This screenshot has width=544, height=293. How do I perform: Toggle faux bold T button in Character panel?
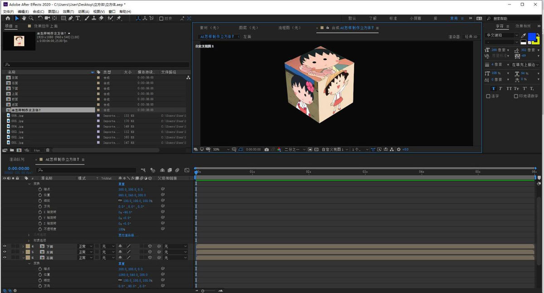click(x=494, y=88)
